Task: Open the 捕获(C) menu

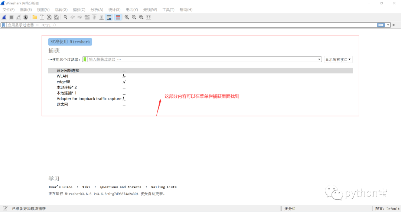Action: coord(79,9)
